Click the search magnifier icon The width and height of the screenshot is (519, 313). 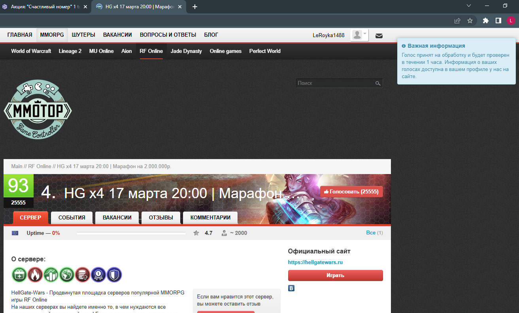[378, 83]
